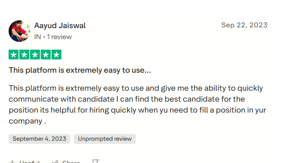
Task: Click the second green rating star
Action: pos(24,55)
